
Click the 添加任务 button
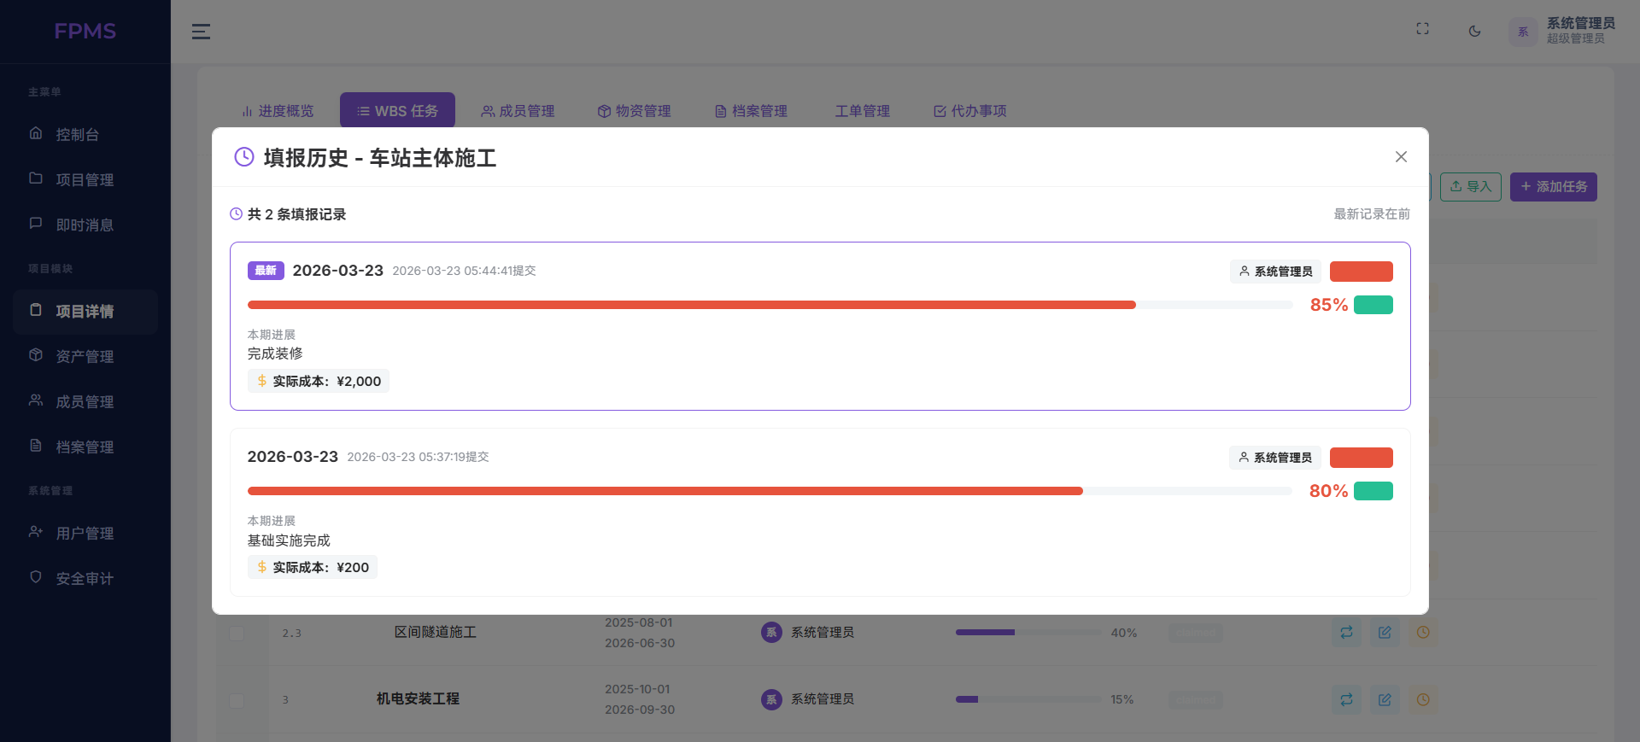pyautogui.click(x=1553, y=187)
